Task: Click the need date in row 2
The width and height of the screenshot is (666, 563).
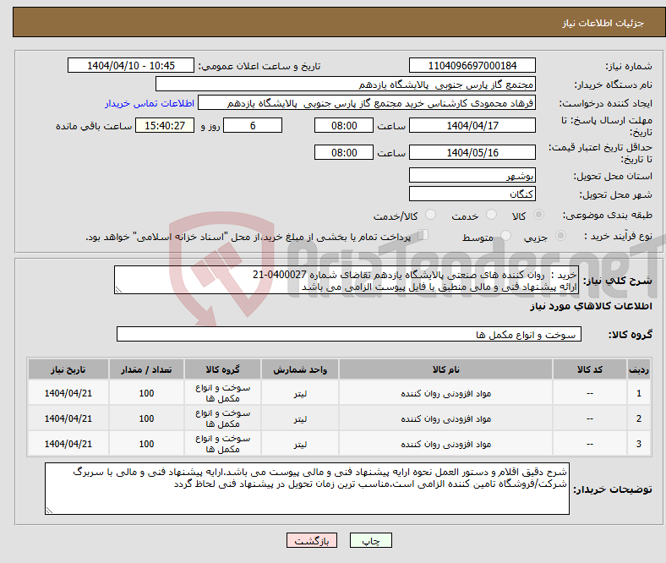Action: pyautogui.click(x=68, y=418)
